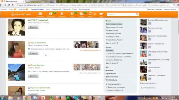
Task: Open Ирина Константинова profile link
Action: pos(40,88)
